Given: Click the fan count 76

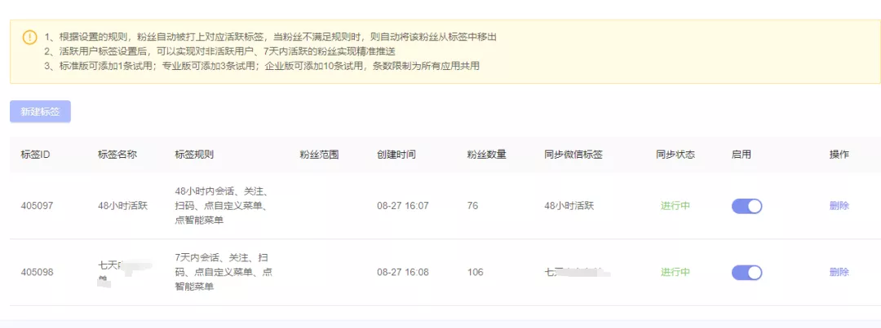Looking at the screenshot, I should [472, 206].
